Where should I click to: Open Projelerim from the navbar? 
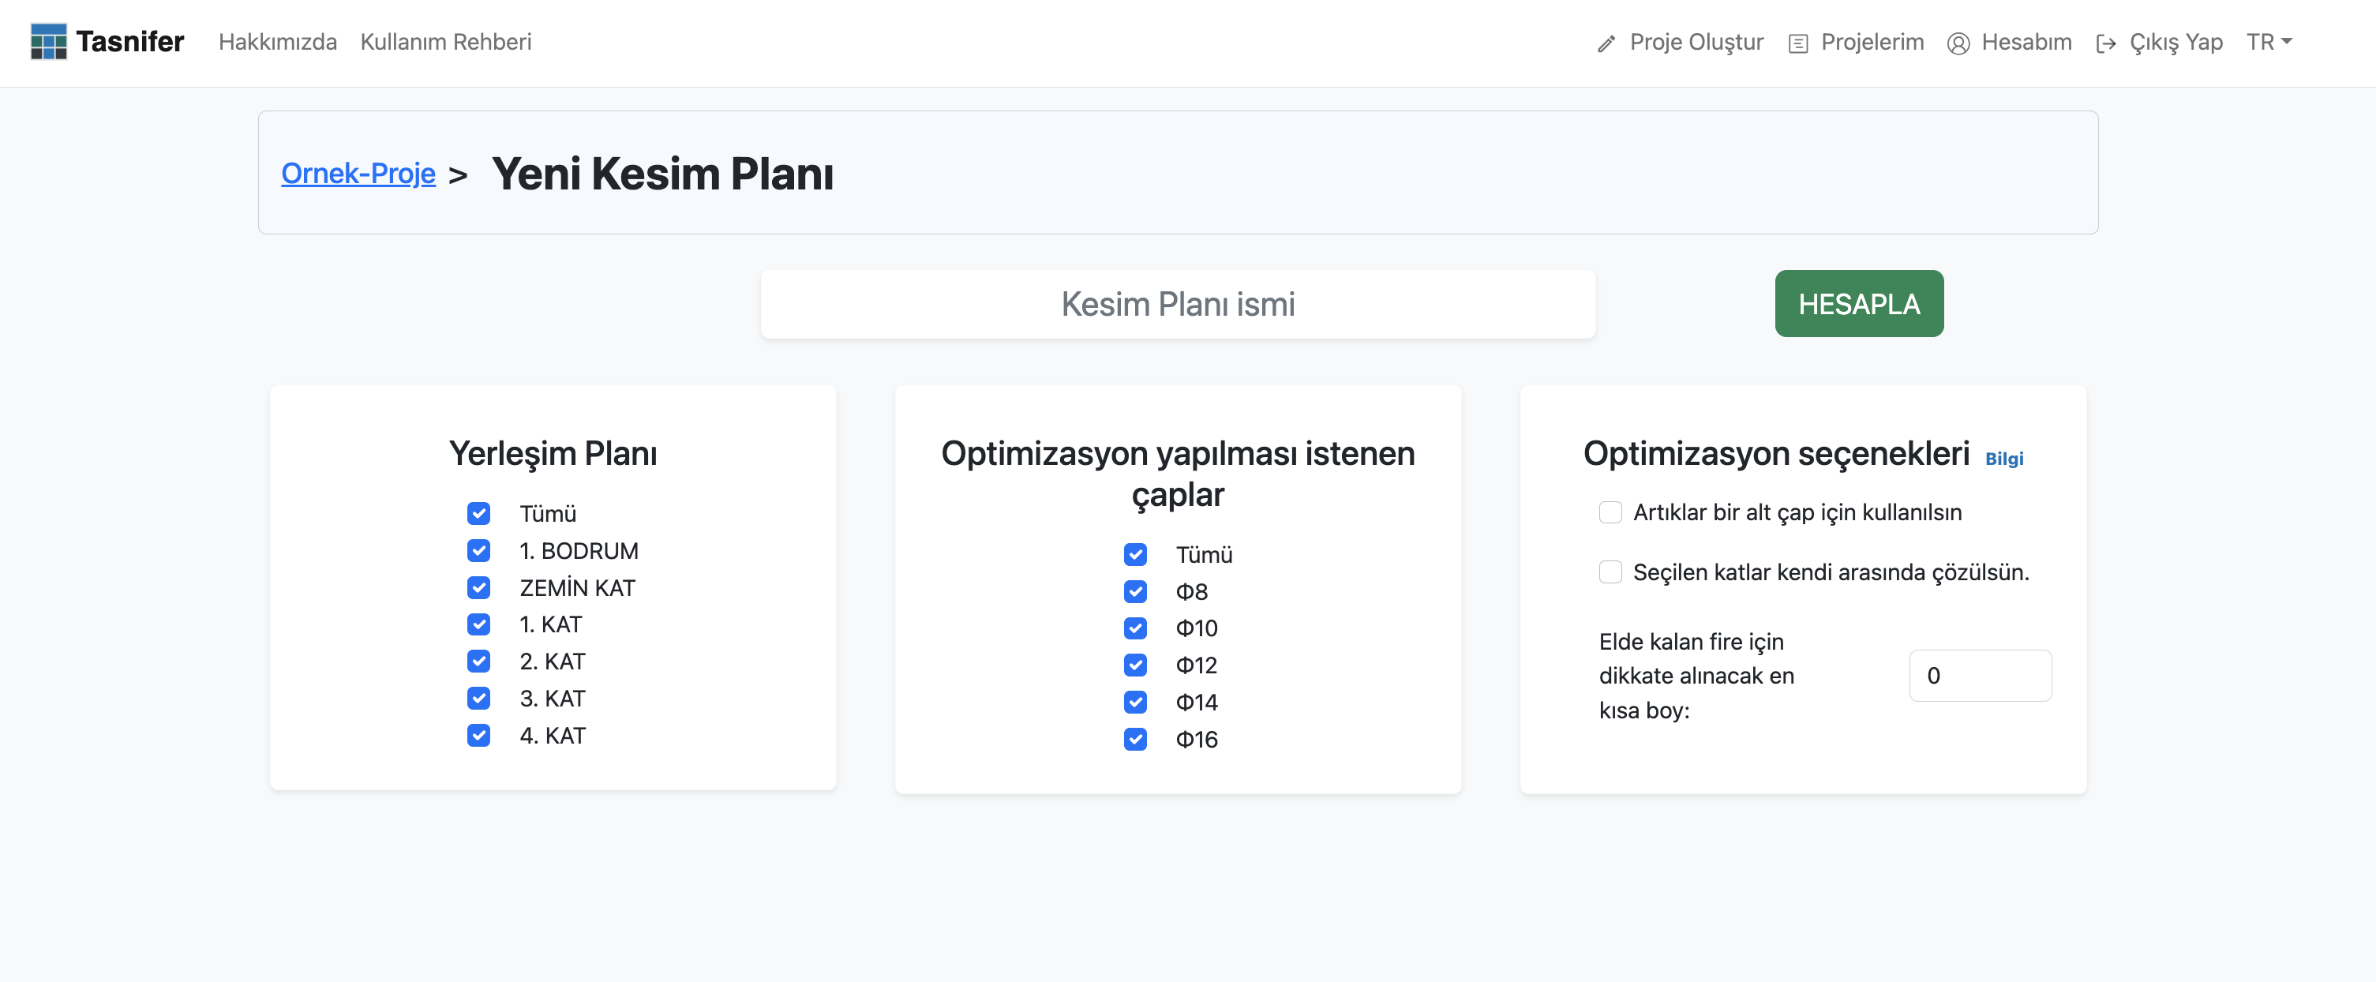(1872, 42)
